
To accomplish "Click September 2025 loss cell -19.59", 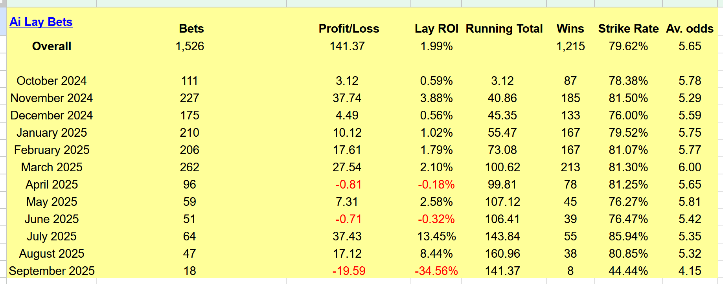I will point(349,271).
